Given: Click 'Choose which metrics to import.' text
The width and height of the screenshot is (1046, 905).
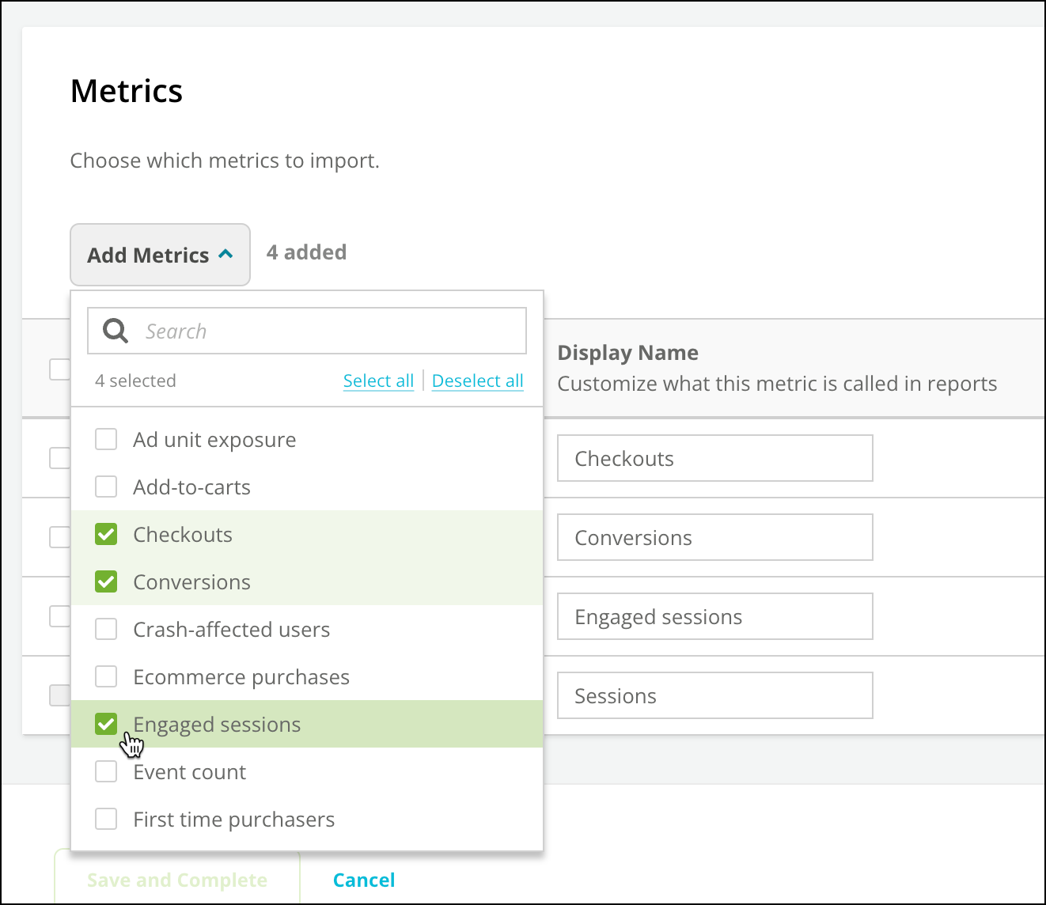Looking at the screenshot, I should [x=225, y=161].
